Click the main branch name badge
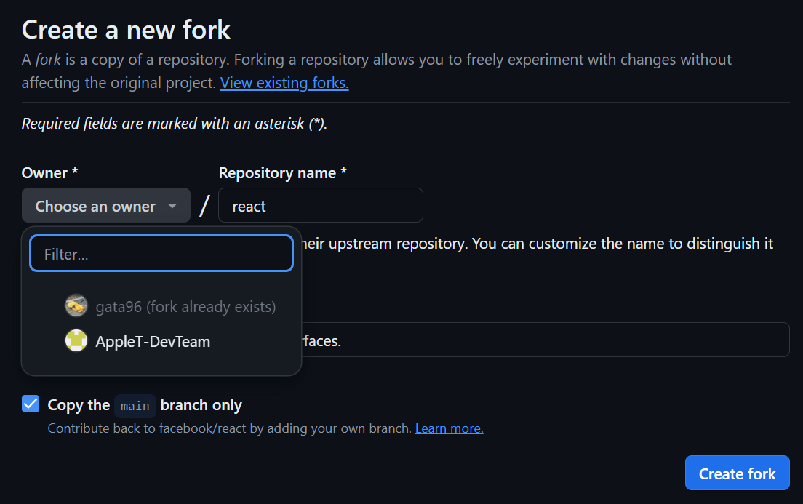Viewport: 803px width, 504px height. click(x=135, y=405)
